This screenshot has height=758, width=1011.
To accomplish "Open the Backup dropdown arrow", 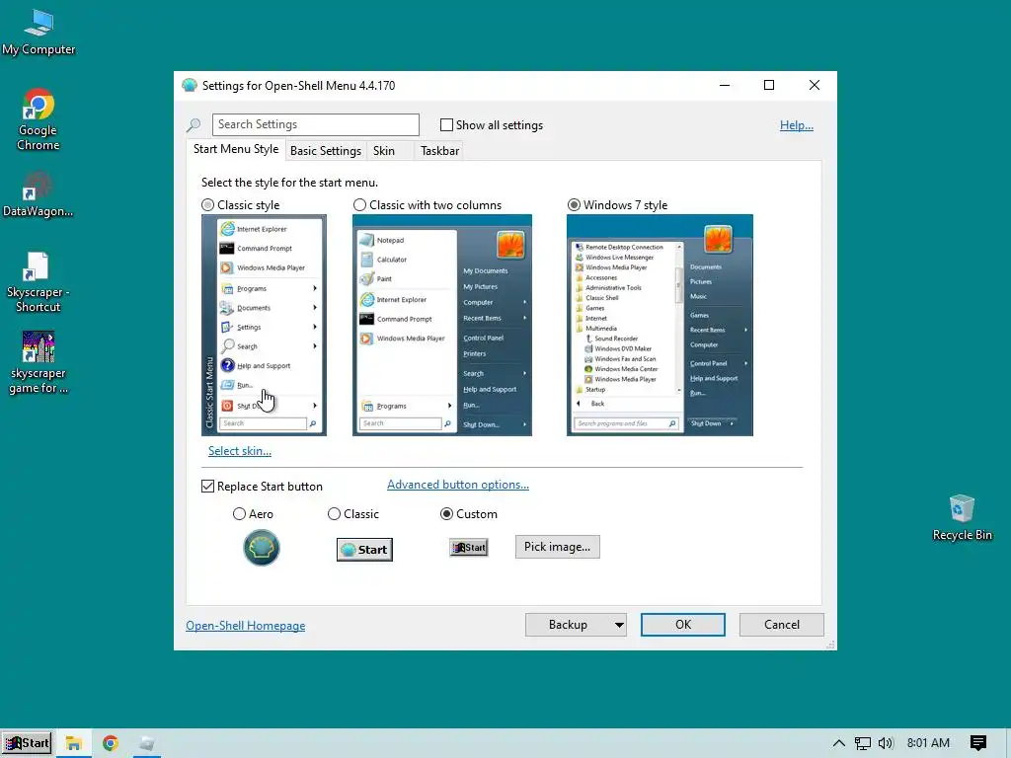I will point(619,625).
